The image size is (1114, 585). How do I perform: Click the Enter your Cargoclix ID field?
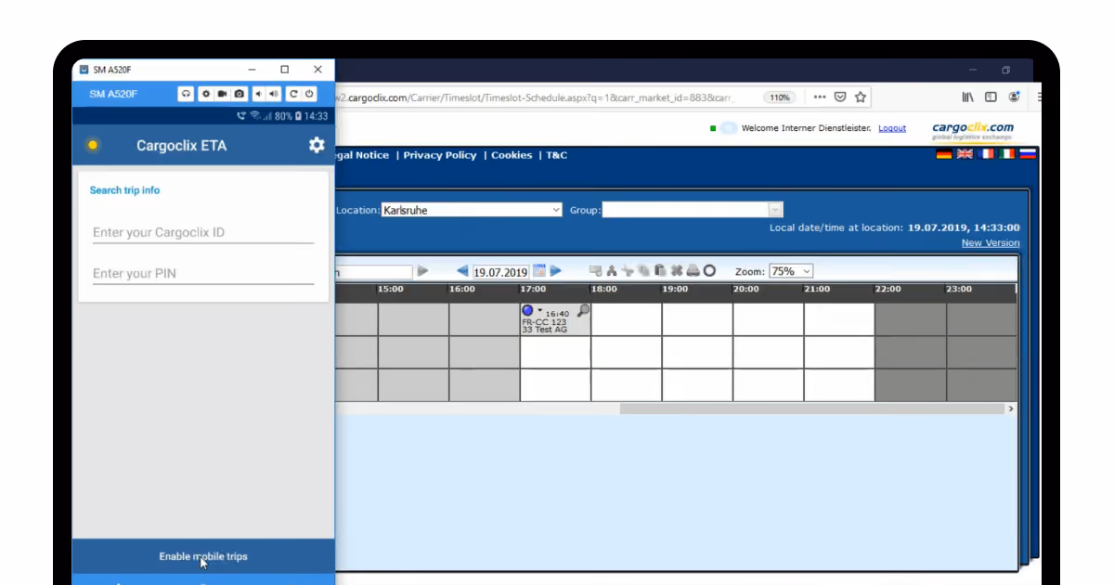click(x=203, y=232)
